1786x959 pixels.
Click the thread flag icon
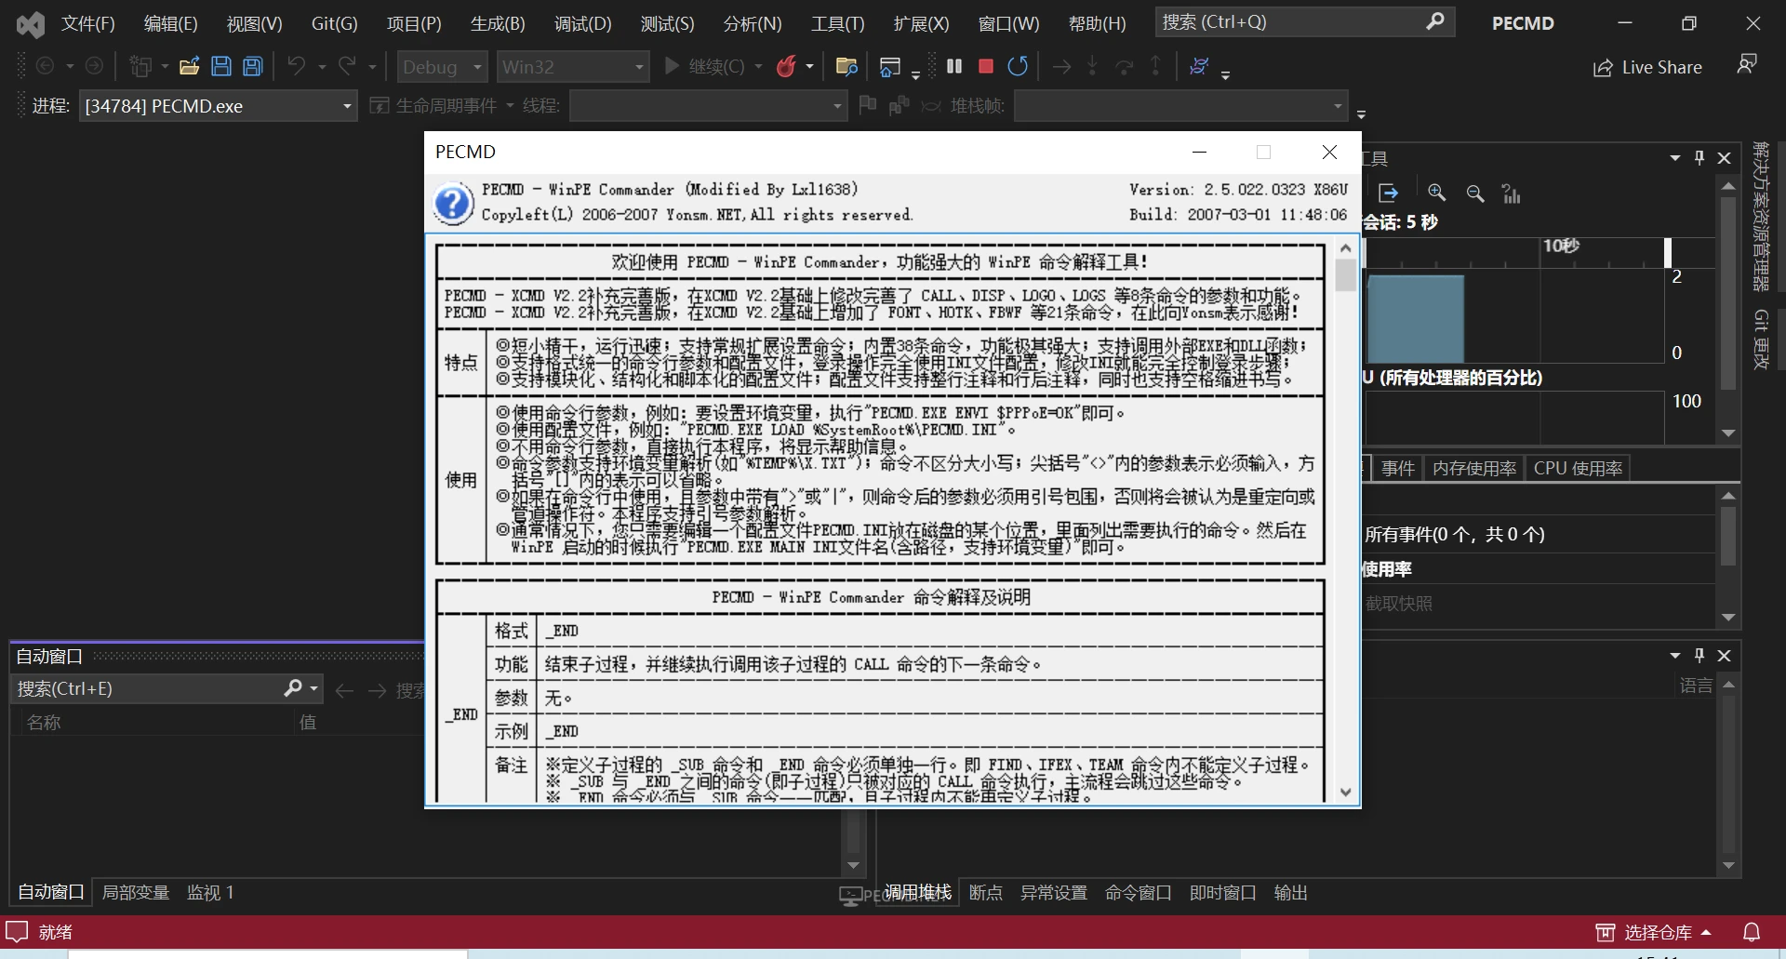868,105
